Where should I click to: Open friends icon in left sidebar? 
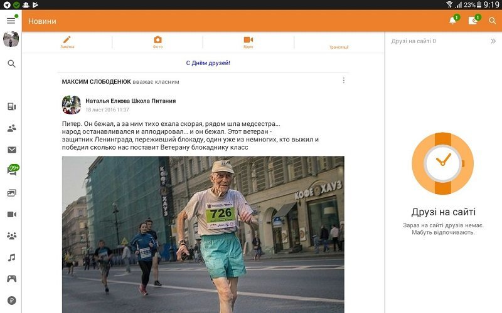[x=11, y=128]
